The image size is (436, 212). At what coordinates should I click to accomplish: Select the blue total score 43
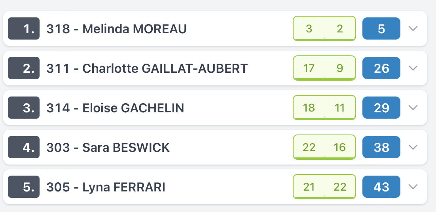[381, 187]
